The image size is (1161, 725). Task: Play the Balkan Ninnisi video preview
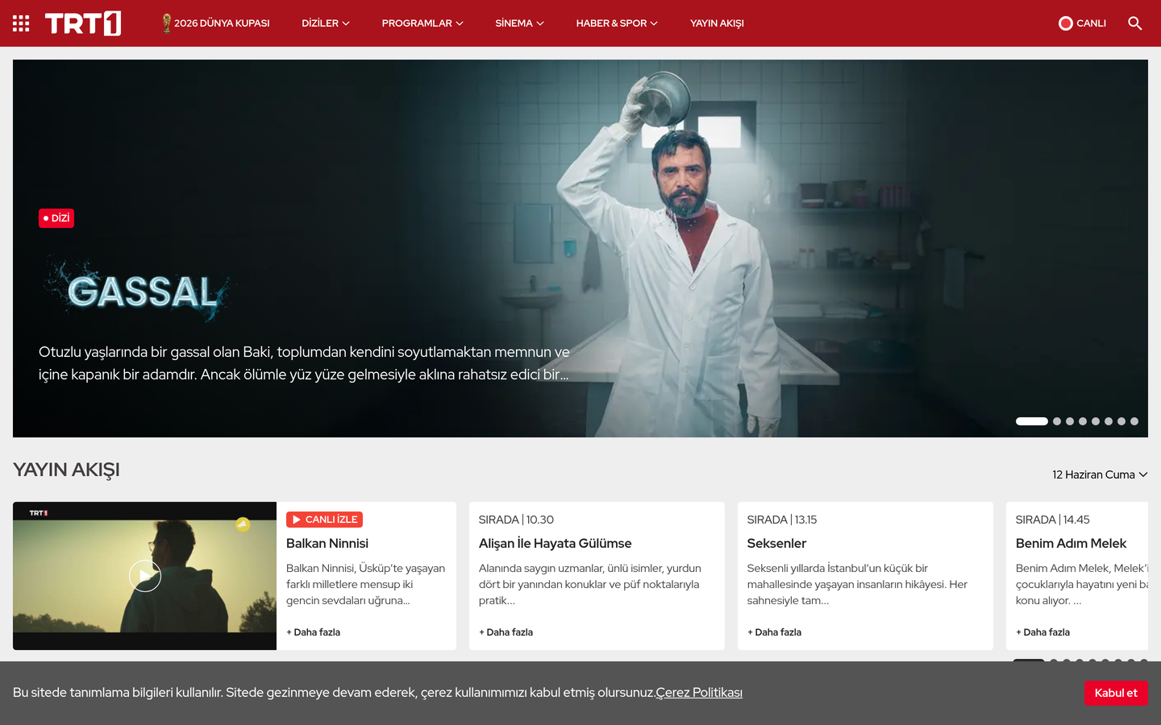[145, 576]
